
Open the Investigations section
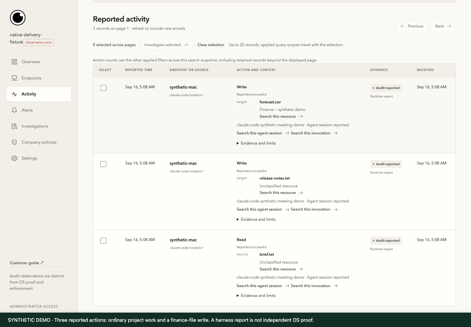[x=39, y=126]
